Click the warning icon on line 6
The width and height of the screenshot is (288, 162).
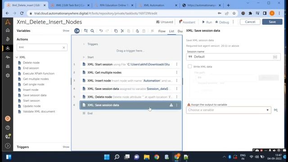171,105
